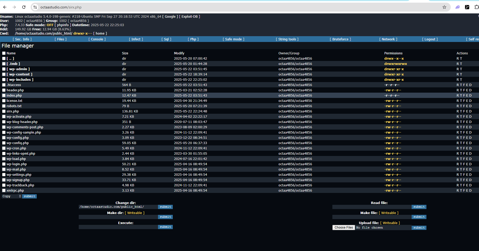Submit the Make dir form
The width and height of the screenshot is (479, 251).
(165, 217)
